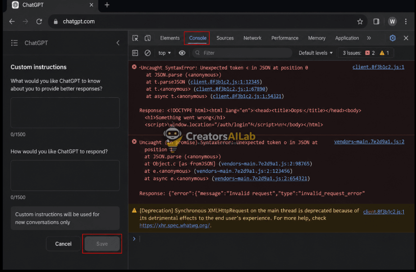Open vendors~main.7e2d9a1.js:2:654321 link

click(261, 178)
